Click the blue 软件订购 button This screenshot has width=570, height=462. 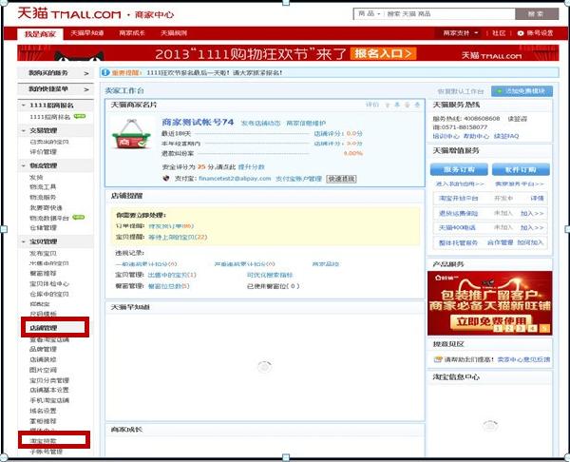click(x=521, y=169)
